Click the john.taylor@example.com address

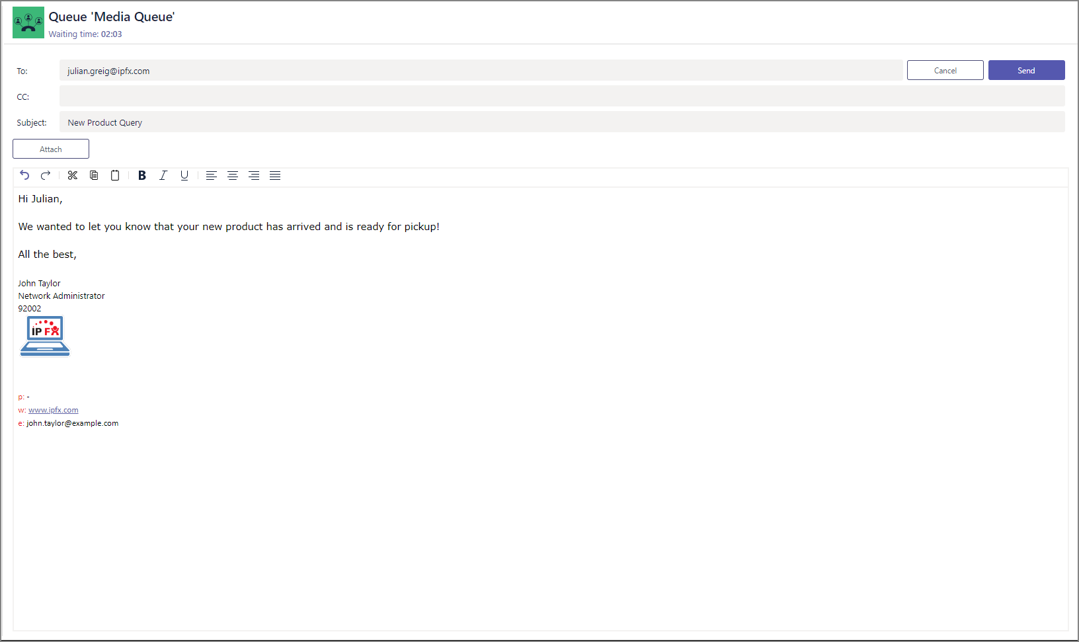coord(73,423)
